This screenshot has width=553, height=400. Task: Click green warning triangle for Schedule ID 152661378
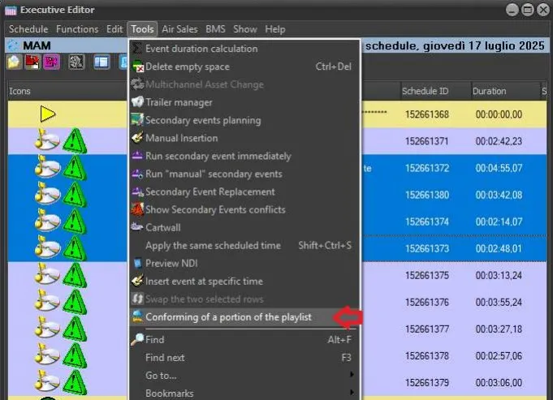coord(75,355)
